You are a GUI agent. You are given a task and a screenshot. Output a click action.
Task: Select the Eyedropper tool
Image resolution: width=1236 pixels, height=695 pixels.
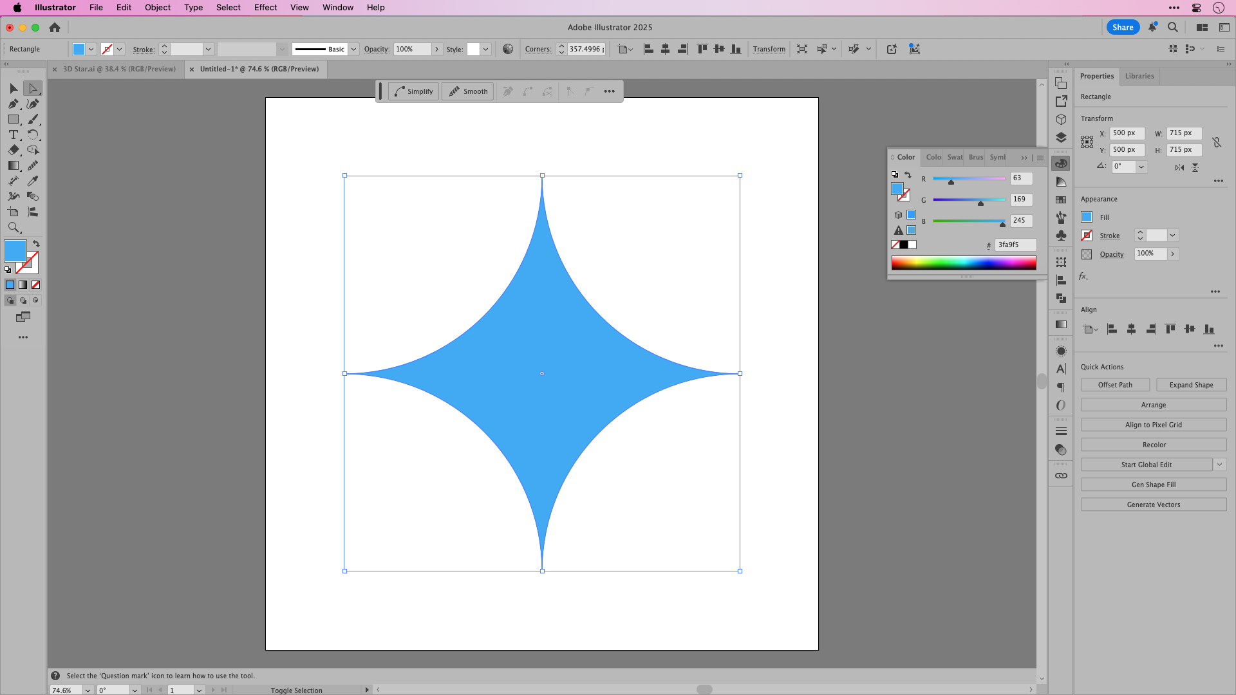click(32, 181)
